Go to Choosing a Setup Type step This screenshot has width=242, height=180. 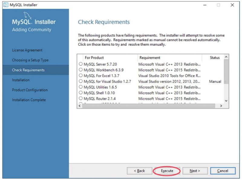[x=30, y=60]
